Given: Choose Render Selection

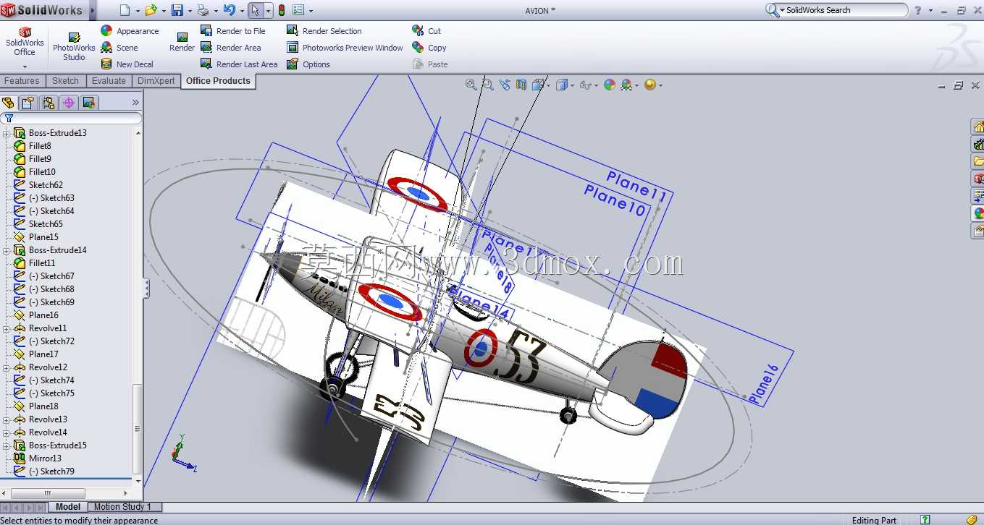Looking at the screenshot, I should (x=324, y=31).
